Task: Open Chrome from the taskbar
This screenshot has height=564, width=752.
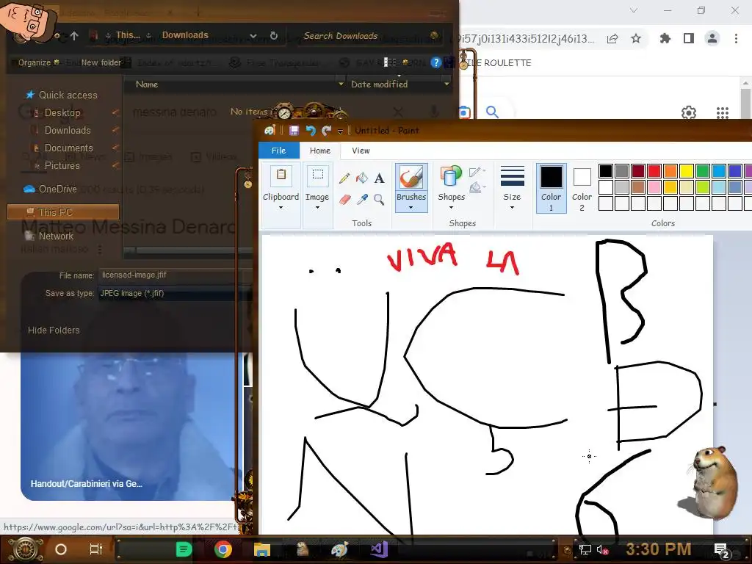Action: pyautogui.click(x=223, y=549)
